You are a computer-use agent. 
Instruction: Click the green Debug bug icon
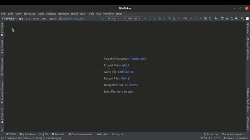pyautogui.click(x=159, y=18)
